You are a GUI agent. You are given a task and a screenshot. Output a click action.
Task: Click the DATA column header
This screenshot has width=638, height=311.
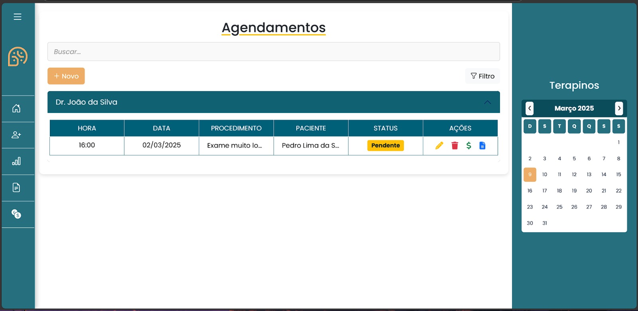tap(161, 128)
